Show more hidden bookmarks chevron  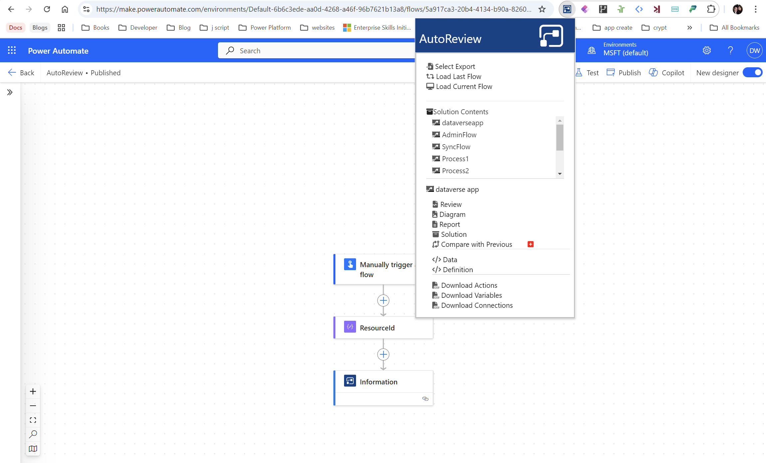pyautogui.click(x=689, y=28)
